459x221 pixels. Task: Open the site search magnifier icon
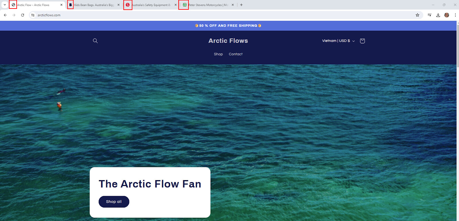tap(95, 41)
